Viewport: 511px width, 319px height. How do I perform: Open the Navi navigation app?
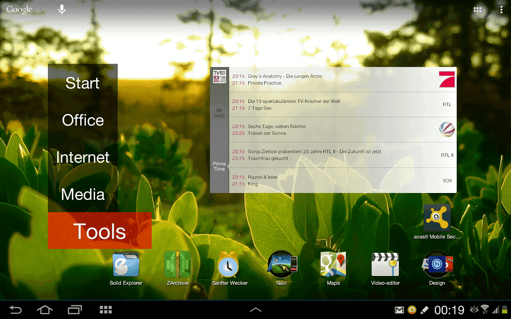(282, 264)
